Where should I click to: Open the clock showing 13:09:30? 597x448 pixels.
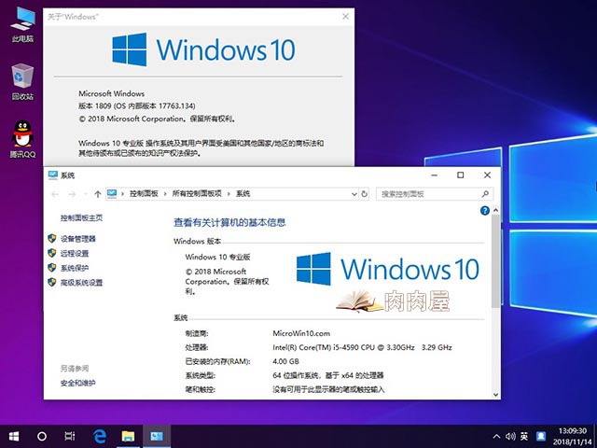tap(572, 430)
